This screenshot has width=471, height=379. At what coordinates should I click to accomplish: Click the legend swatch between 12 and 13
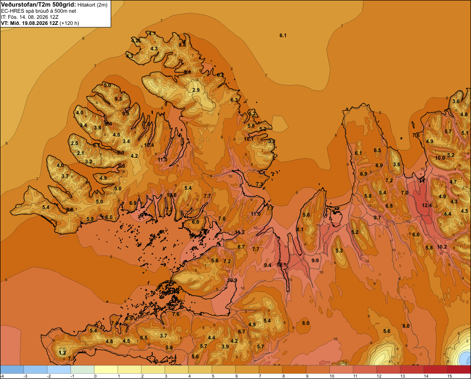389,369
